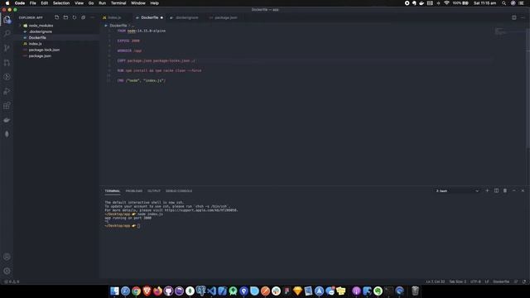
Task: Select the Terminal panel tab
Action: click(113, 191)
